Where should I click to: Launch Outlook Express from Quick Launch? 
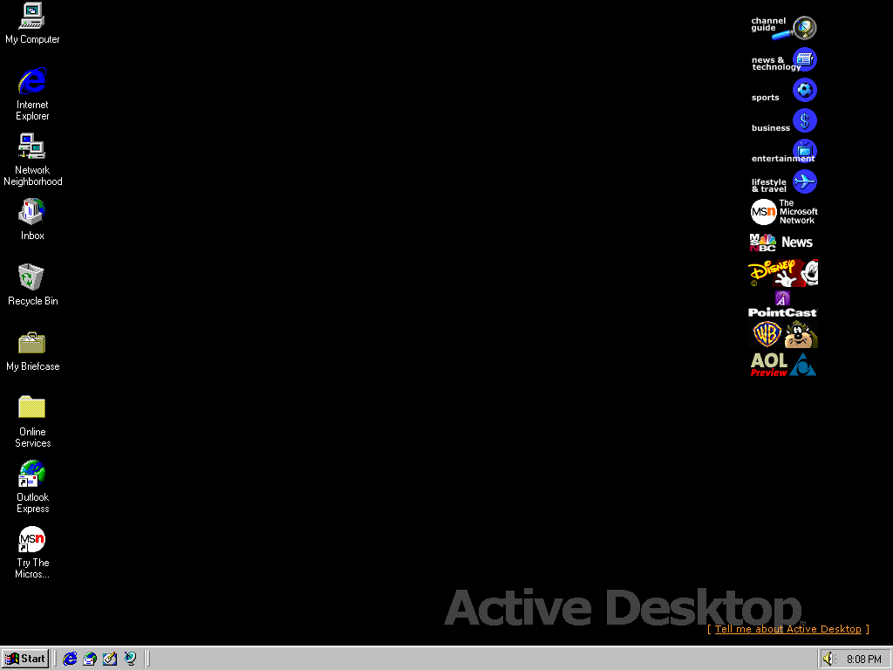pyautogui.click(x=90, y=659)
